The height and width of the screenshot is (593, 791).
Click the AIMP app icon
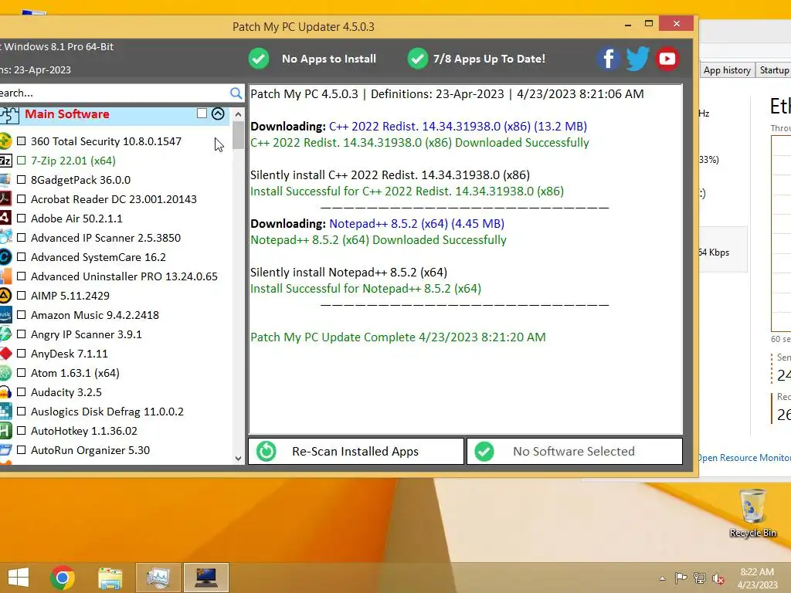(x=5, y=296)
